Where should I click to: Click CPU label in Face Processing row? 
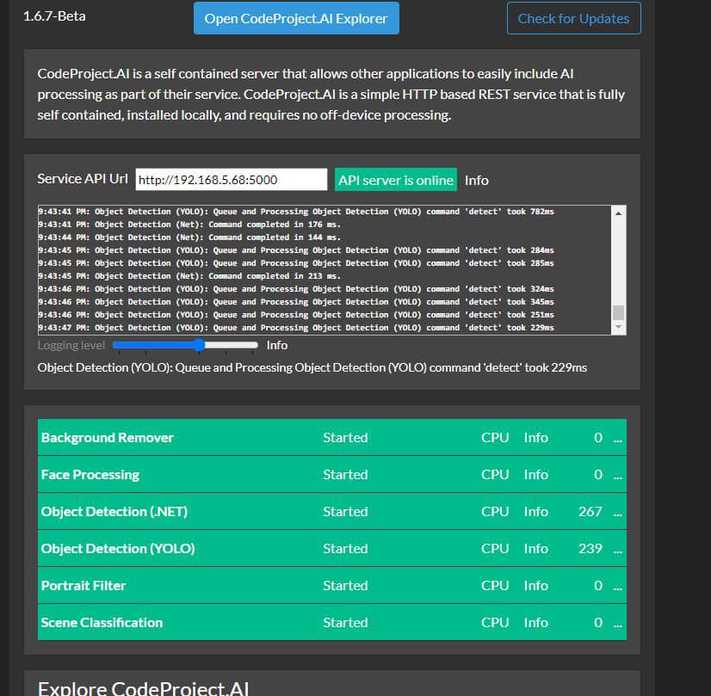point(495,475)
